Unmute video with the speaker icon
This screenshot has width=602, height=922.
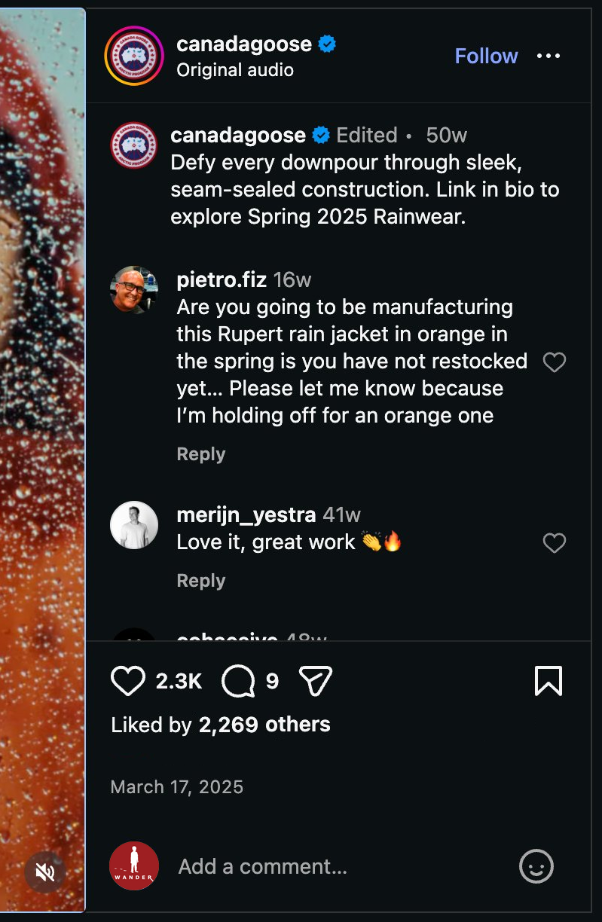point(45,872)
